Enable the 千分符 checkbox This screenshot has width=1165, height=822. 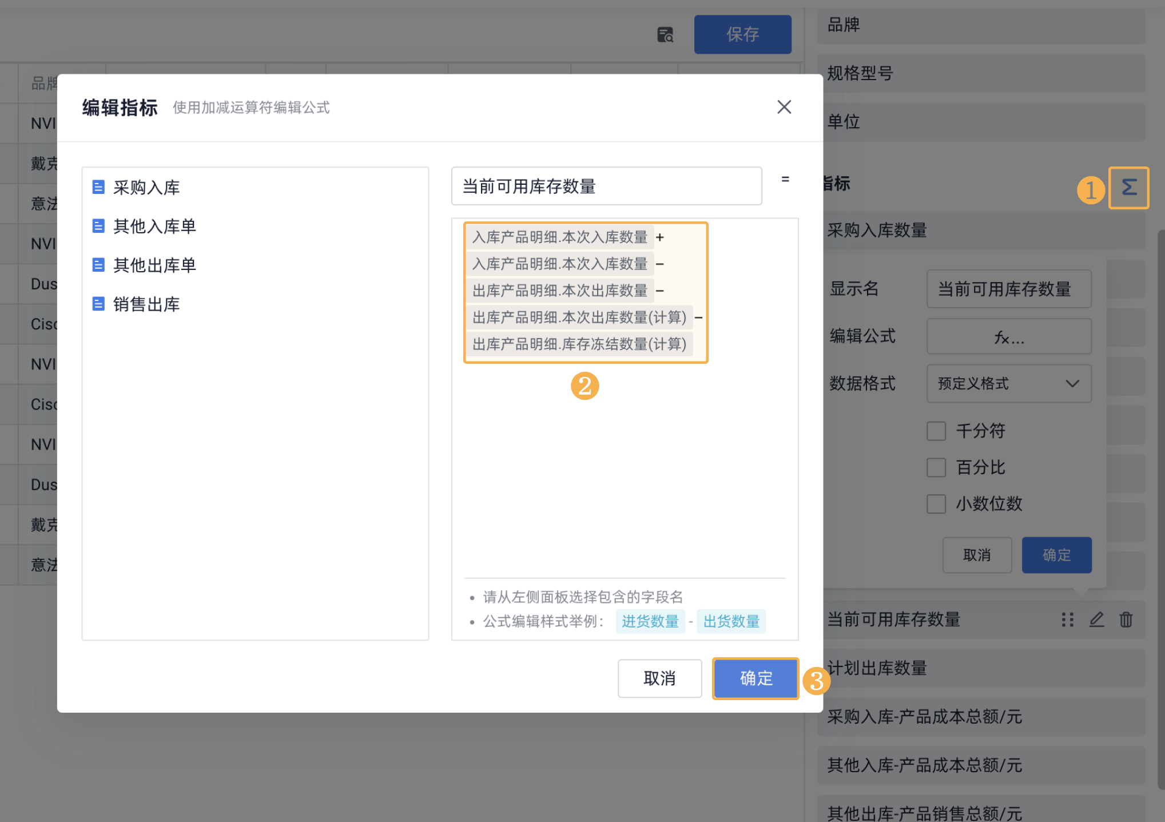click(936, 431)
